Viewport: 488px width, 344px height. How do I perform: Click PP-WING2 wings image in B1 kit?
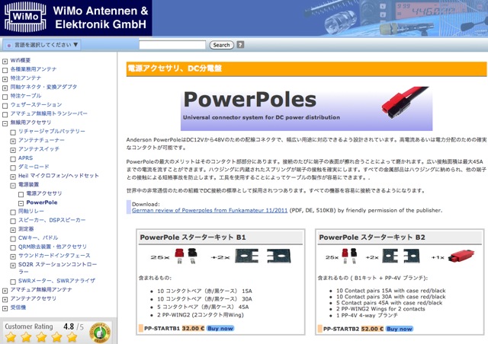[263, 256]
